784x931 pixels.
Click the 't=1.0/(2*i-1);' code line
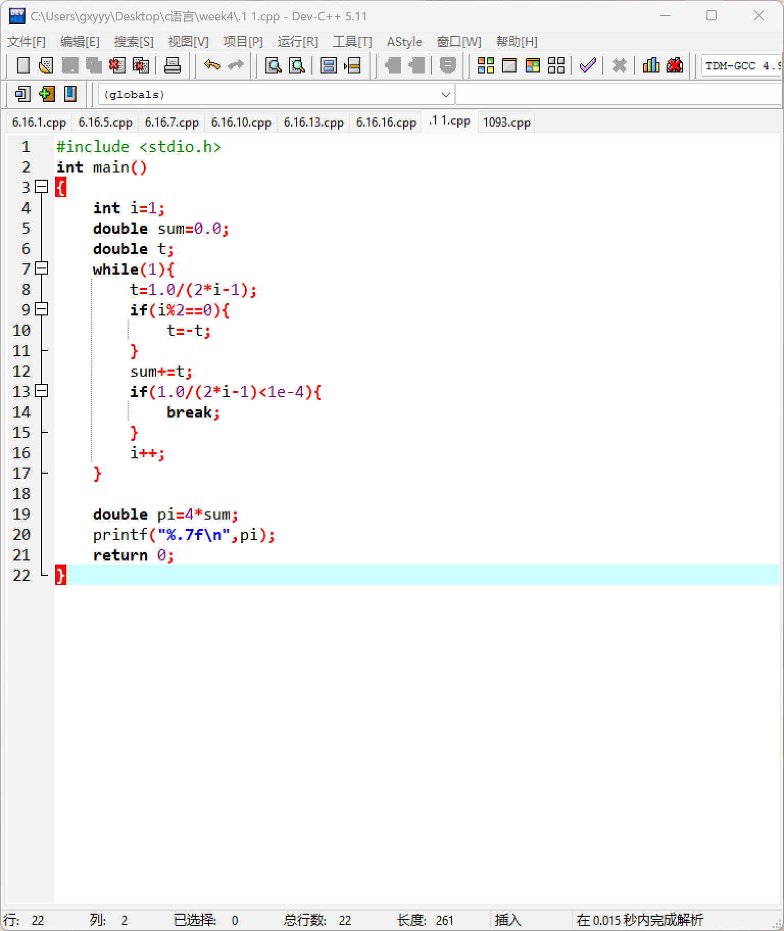pyautogui.click(x=193, y=289)
